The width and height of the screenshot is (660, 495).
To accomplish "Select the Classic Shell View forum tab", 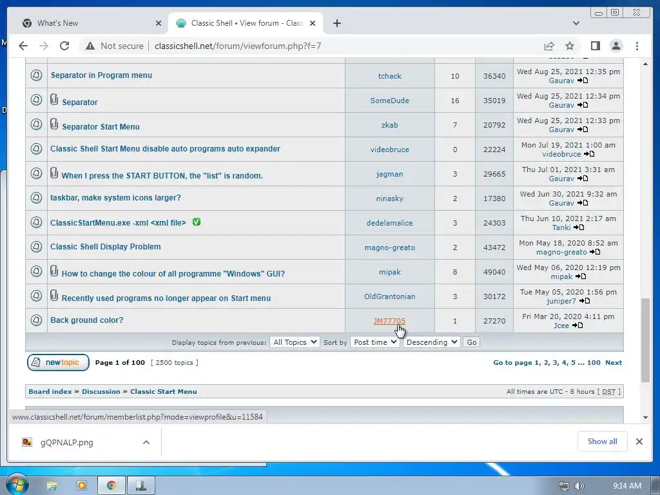I will pyautogui.click(x=247, y=23).
